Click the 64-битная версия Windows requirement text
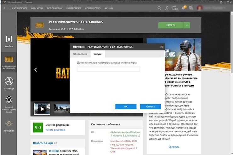The width and height of the screenshot is (233, 155). pyautogui.click(x=125, y=134)
